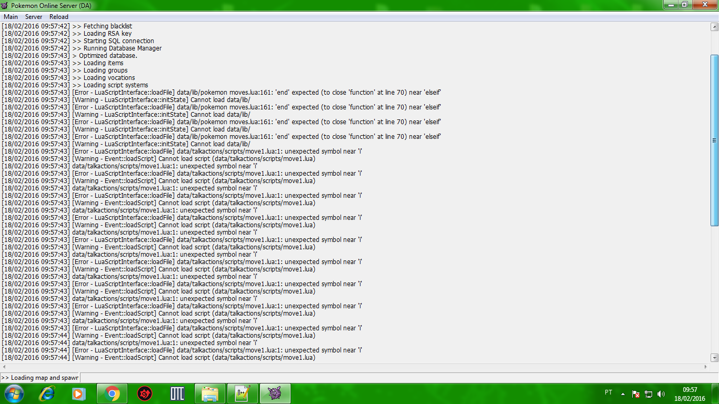Click the 'Optimized database.' log line
The image size is (719, 404).
click(x=69, y=56)
